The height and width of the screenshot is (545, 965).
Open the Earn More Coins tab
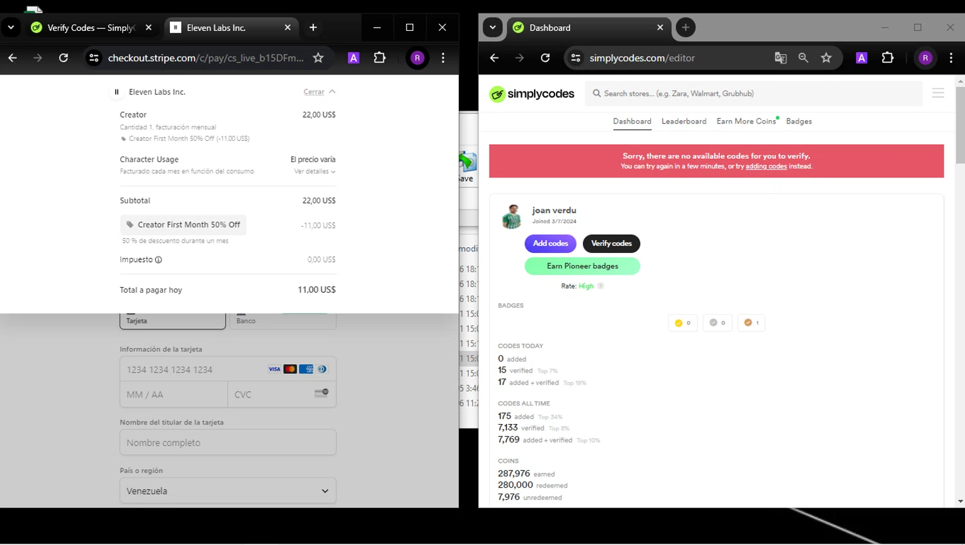coord(746,121)
